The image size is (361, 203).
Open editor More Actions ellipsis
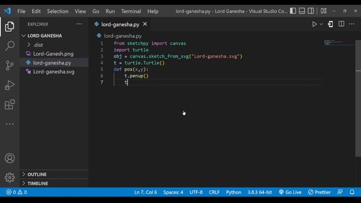(351, 24)
